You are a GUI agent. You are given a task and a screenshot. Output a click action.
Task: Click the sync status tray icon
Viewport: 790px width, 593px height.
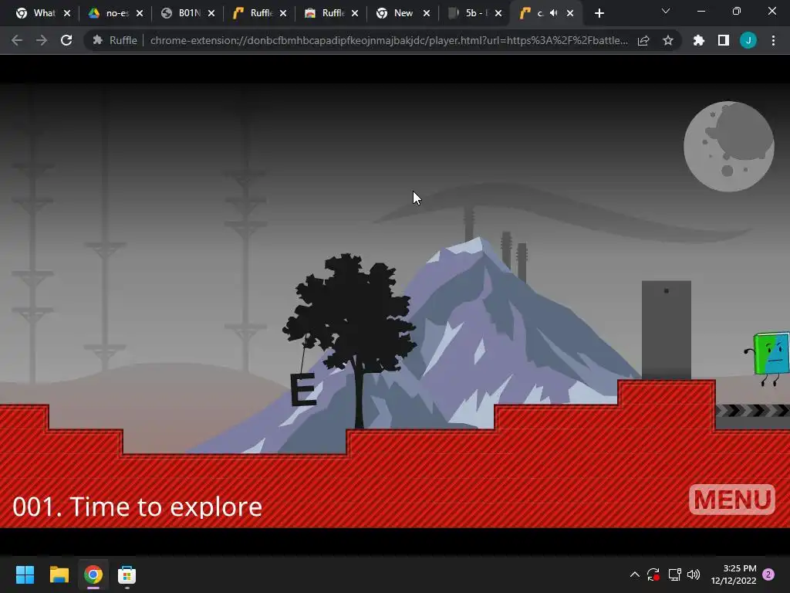coord(653,574)
